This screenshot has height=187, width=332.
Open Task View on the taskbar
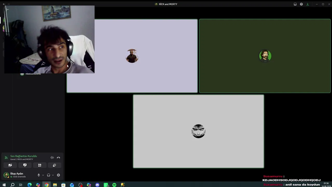[21, 185]
